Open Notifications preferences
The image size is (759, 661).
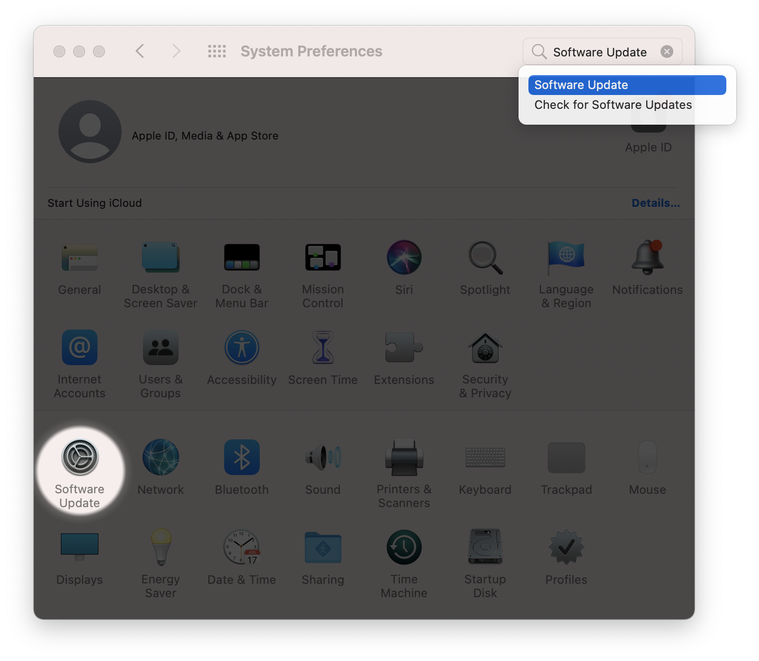pyautogui.click(x=647, y=269)
